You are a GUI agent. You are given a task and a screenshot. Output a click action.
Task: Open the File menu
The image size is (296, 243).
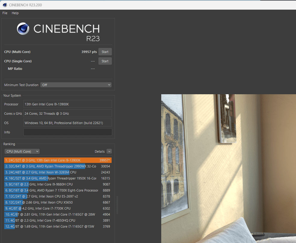(5, 13)
